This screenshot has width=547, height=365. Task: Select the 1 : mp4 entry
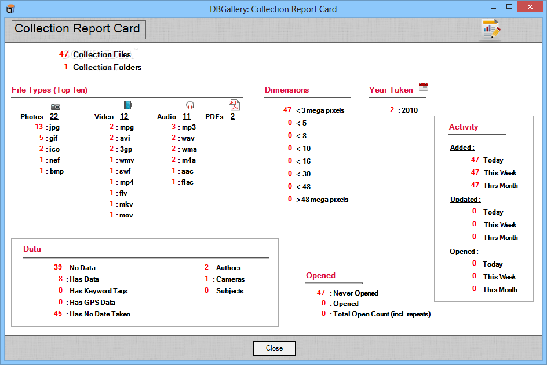click(x=122, y=182)
